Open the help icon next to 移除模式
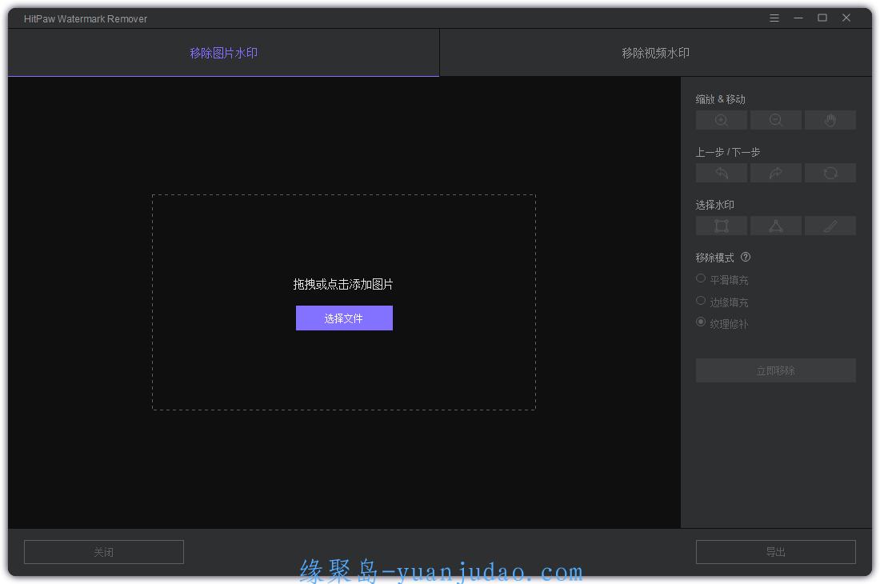 746,257
